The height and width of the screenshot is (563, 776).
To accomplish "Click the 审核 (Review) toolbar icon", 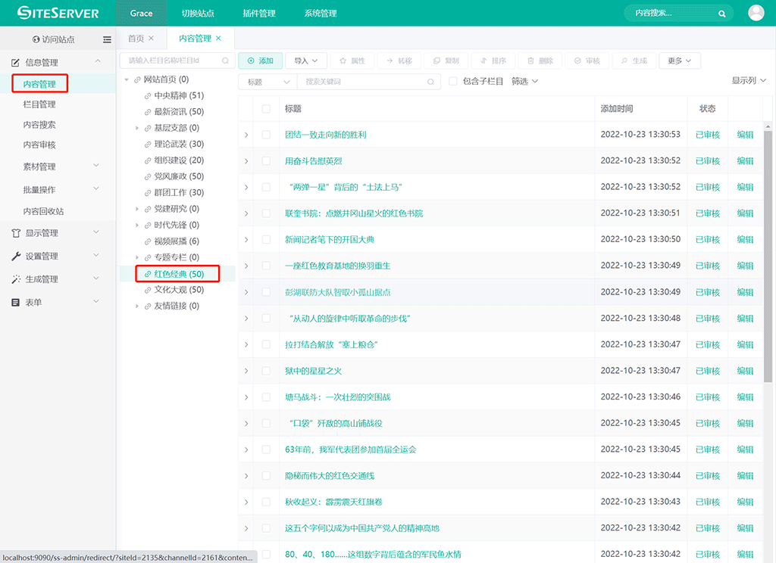I will click(x=587, y=60).
